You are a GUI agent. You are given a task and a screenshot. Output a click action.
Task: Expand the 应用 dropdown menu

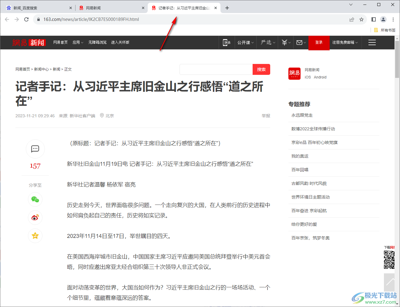[x=78, y=42]
